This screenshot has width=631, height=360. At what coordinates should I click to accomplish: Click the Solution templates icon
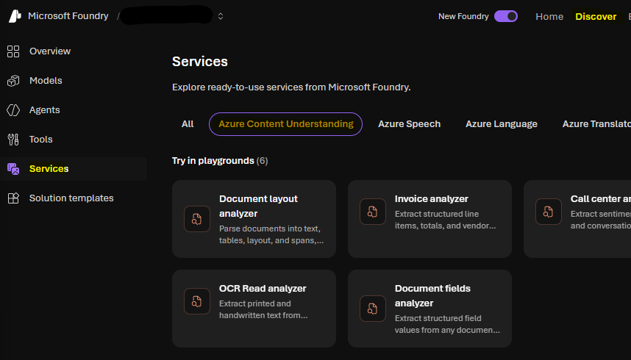[x=13, y=198]
